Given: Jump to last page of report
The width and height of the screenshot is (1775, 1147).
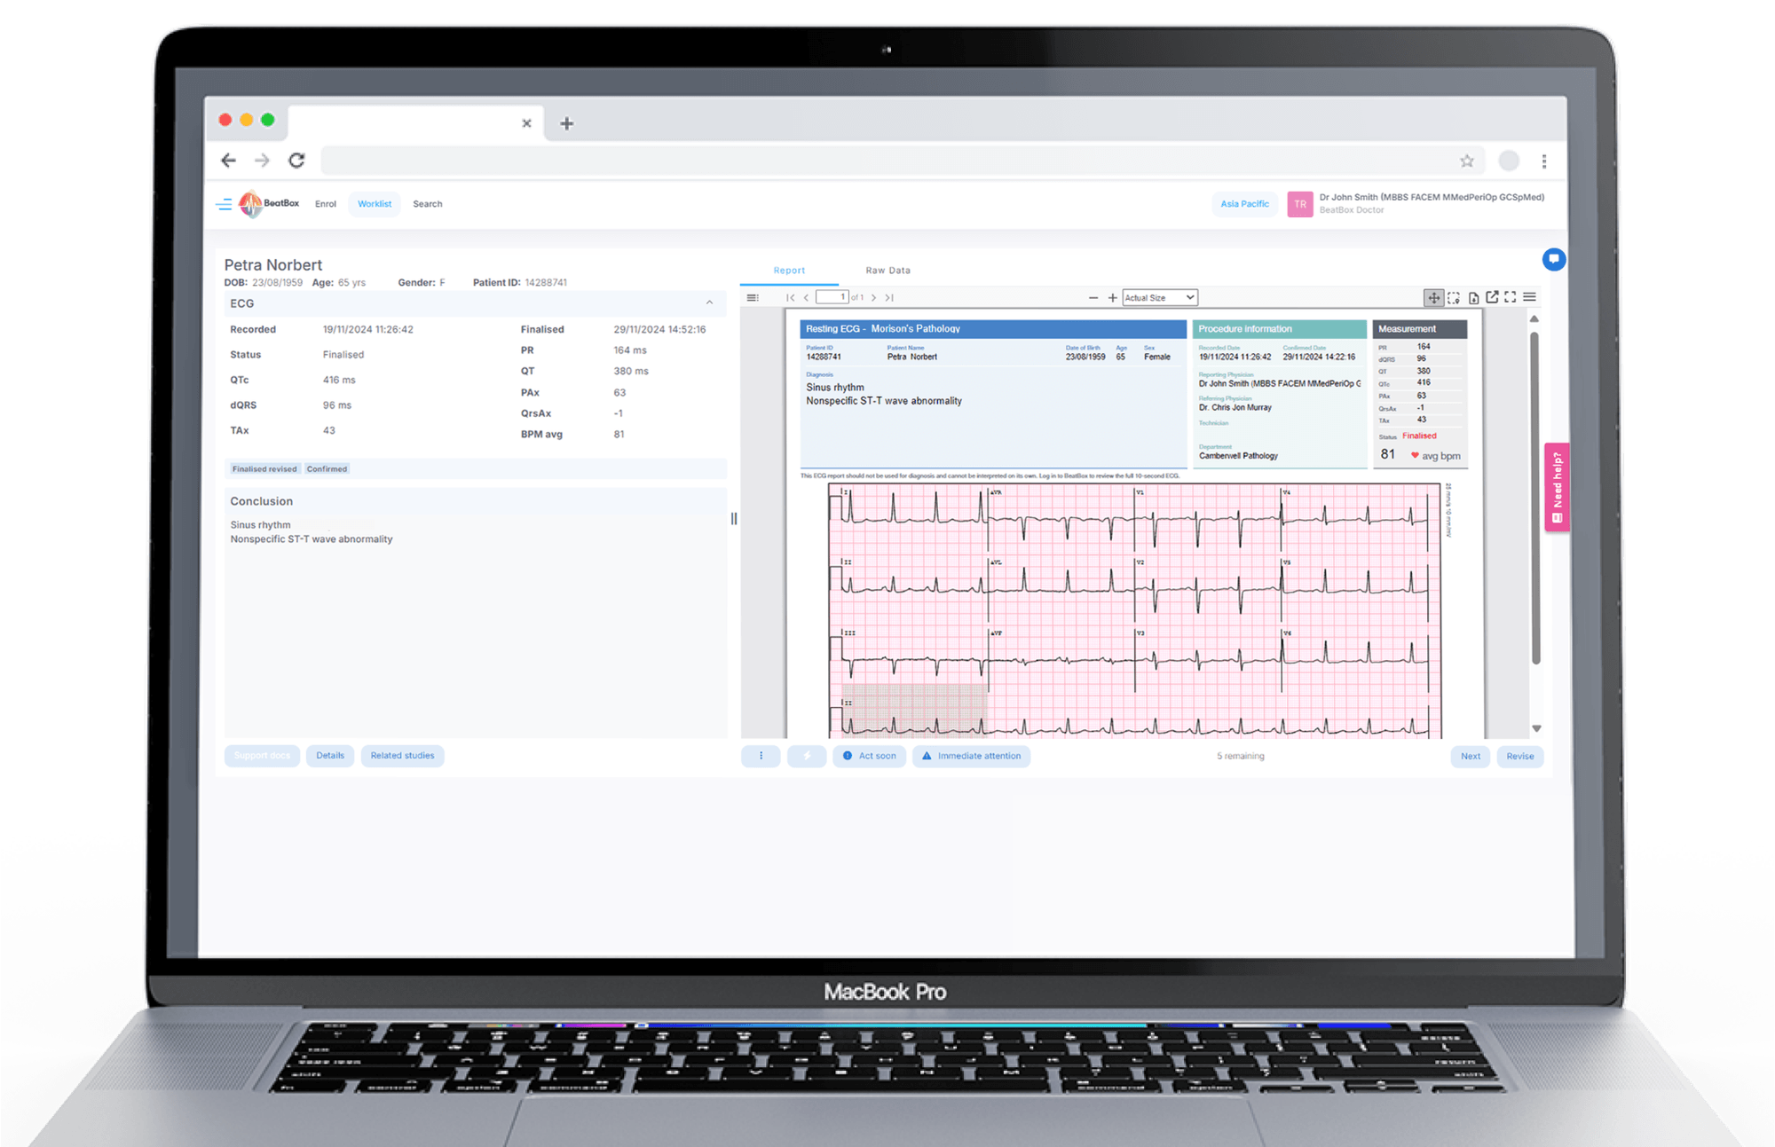Looking at the screenshot, I should click(x=889, y=298).
